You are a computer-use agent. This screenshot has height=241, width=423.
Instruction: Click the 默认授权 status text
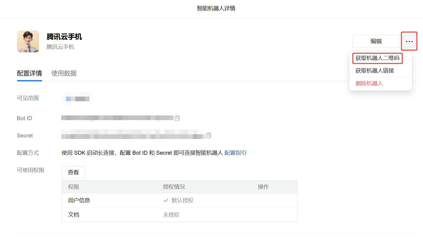(182, 200)
